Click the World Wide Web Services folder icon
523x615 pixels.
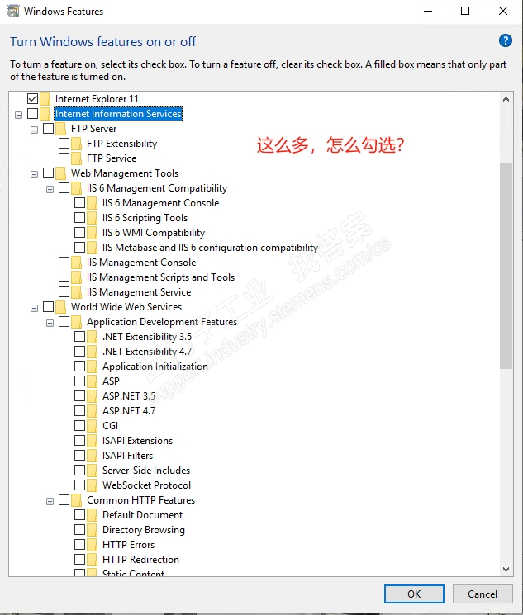coord(61,307)
